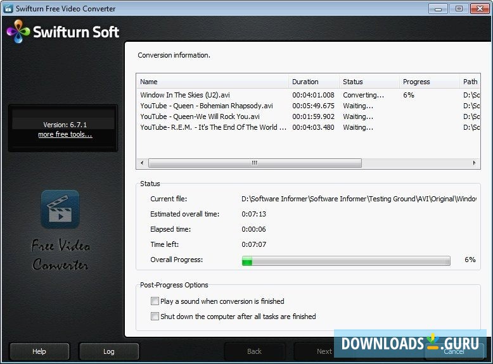Click the Status column header

[369, 82]
